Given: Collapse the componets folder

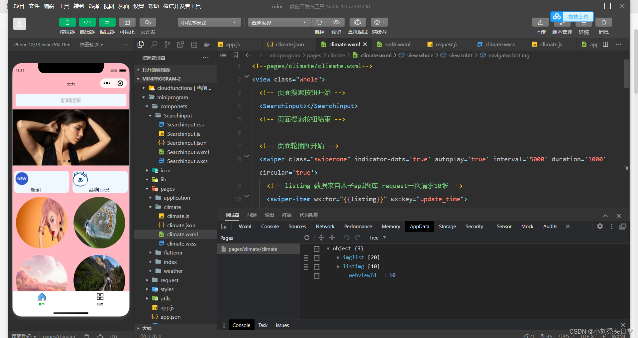Looking at the screenshot, I should [147, 106].
